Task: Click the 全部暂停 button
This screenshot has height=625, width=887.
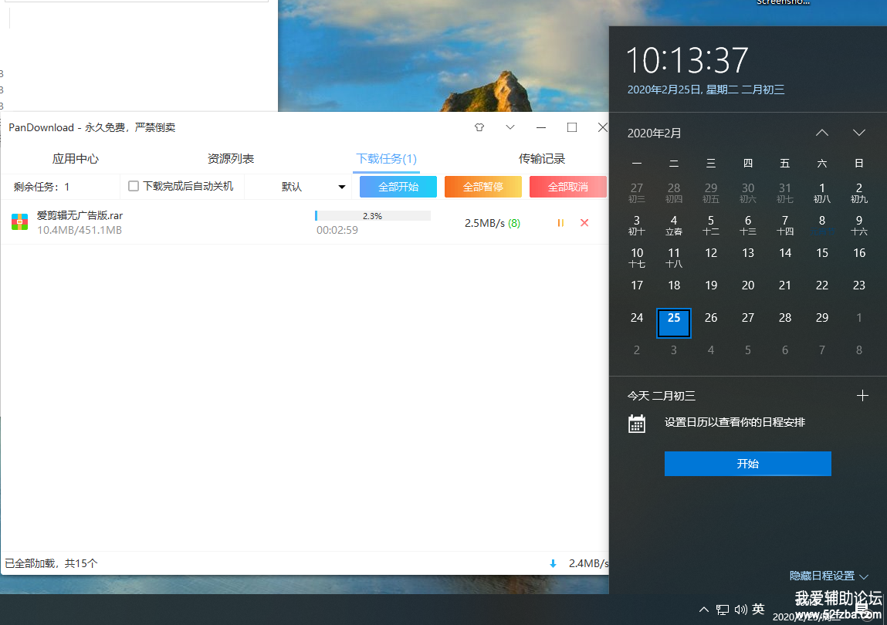Action: (483, 187)
